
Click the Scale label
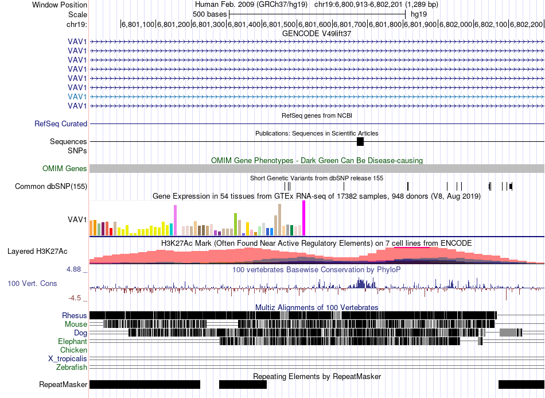77,14
